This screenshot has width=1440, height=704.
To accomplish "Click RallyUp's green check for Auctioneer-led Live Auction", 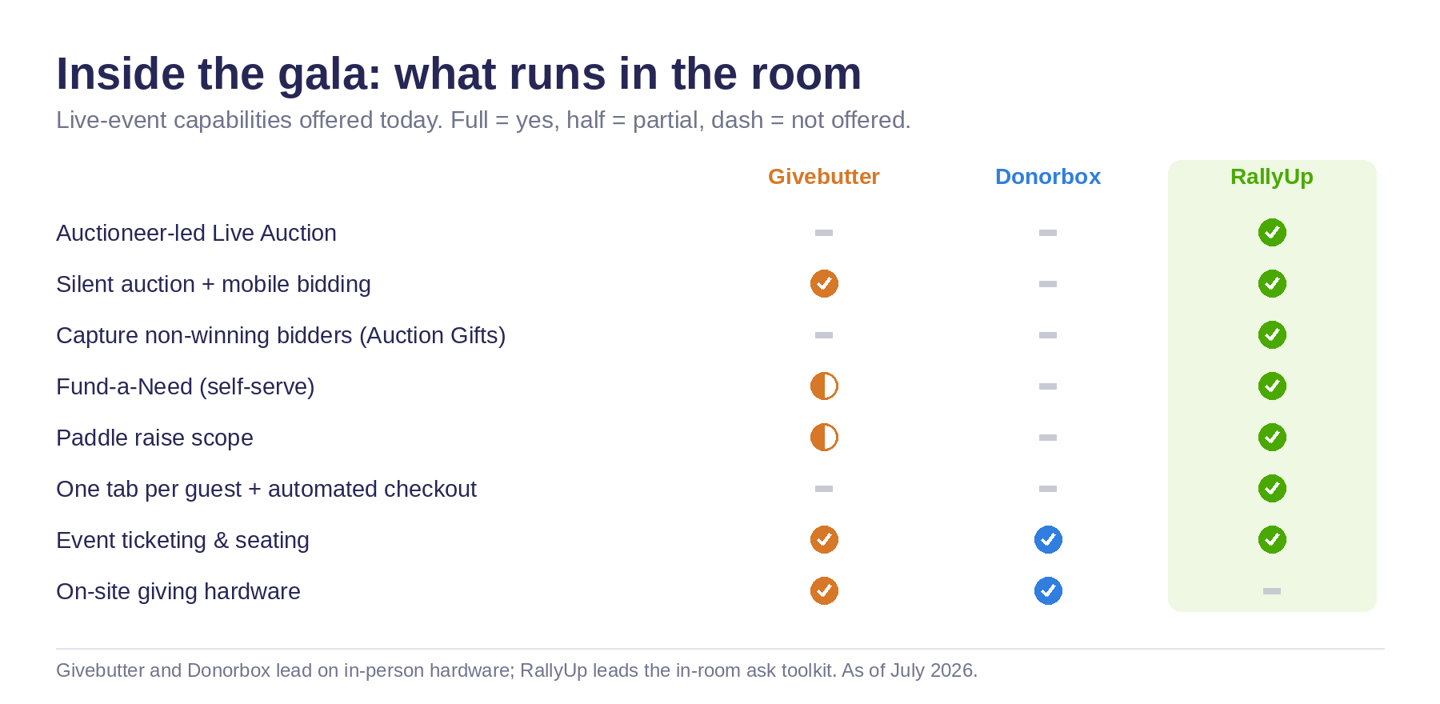I will tap(1272, 233).
